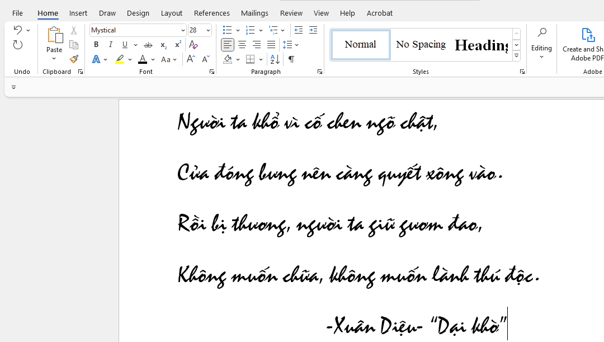Open Font dialog launcher

click(x=212, y=72)
